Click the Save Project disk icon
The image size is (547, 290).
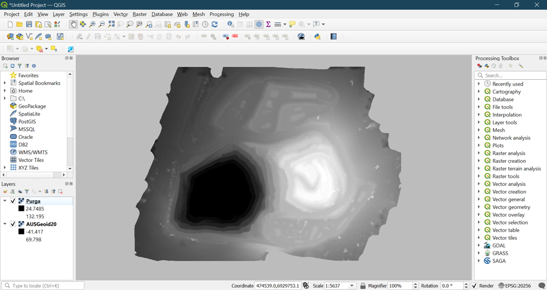tap(29, 24)
